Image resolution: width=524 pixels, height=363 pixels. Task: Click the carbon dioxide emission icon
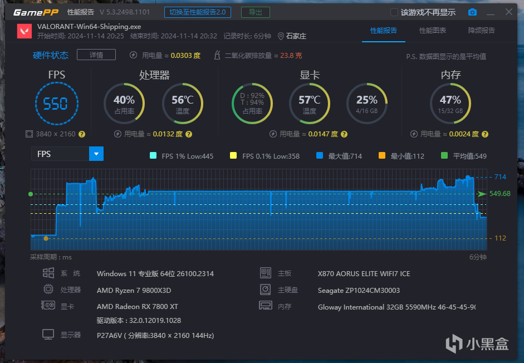click(x=217, y=55)
